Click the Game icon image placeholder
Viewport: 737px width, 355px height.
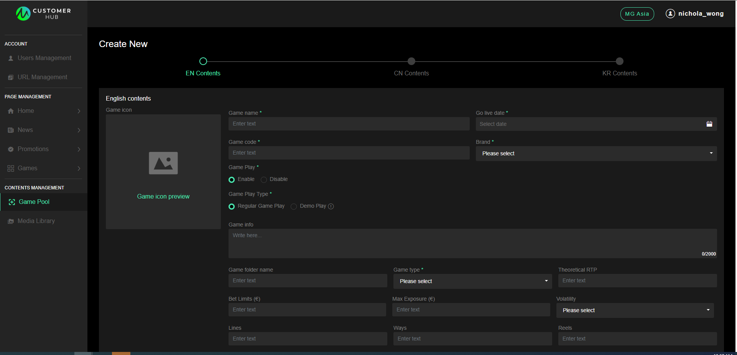163,163
